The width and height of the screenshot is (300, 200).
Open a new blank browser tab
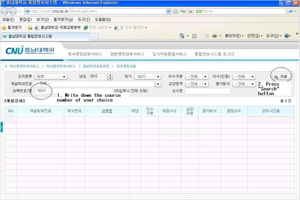point(93,36)
